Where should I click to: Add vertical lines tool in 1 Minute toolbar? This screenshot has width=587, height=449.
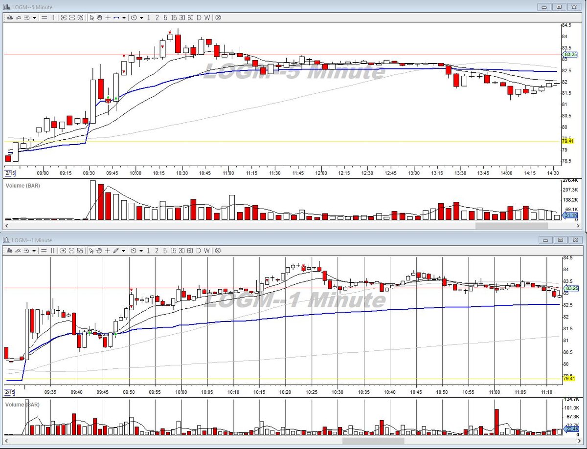pyautogui.click(x=53, y=250)
